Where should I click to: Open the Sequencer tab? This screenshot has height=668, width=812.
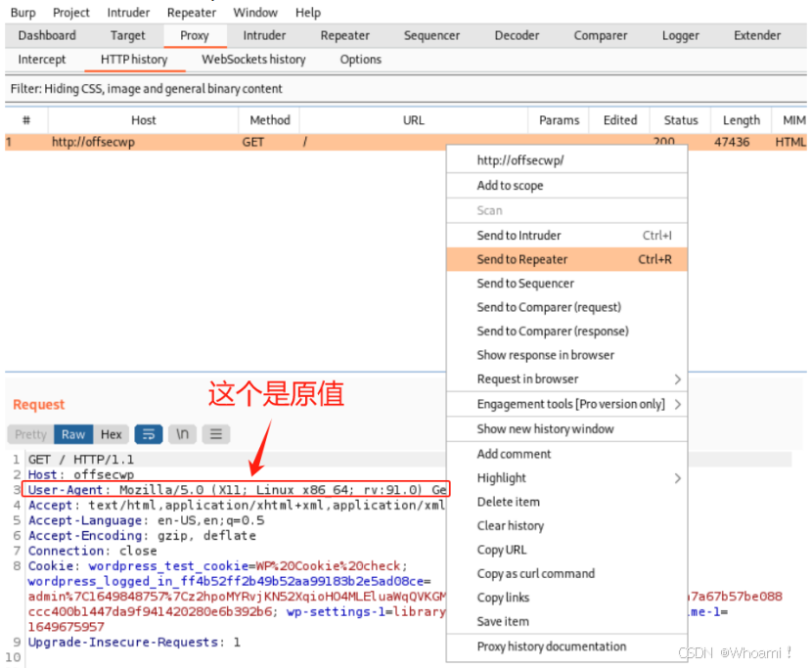pos(431,35)
